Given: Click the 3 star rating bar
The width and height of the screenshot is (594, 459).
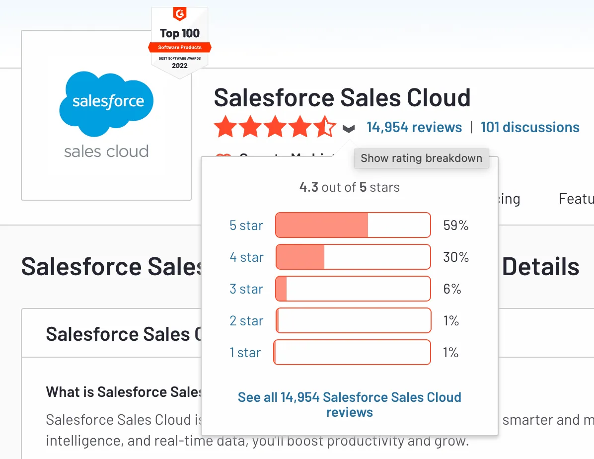Looking at the screenshot, I should coord(353,289).
